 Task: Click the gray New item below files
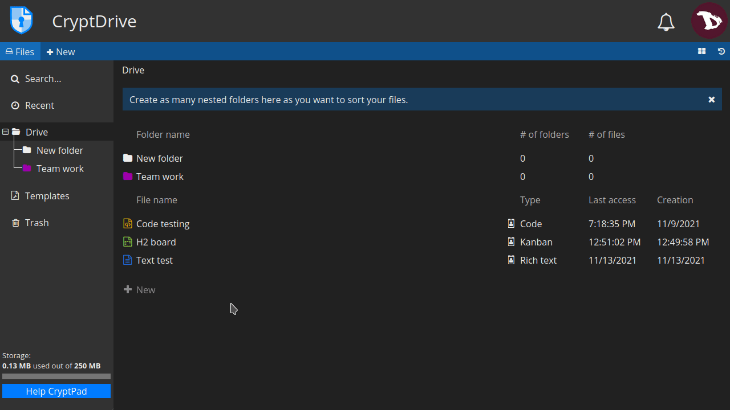[140, 290]
